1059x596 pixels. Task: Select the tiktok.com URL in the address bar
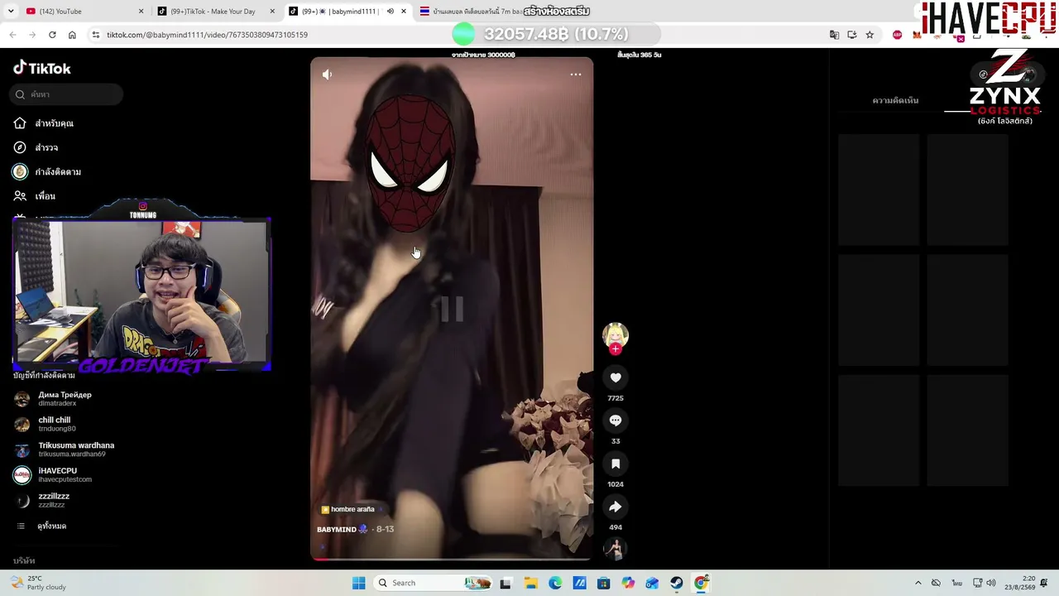tap(207, 35)
